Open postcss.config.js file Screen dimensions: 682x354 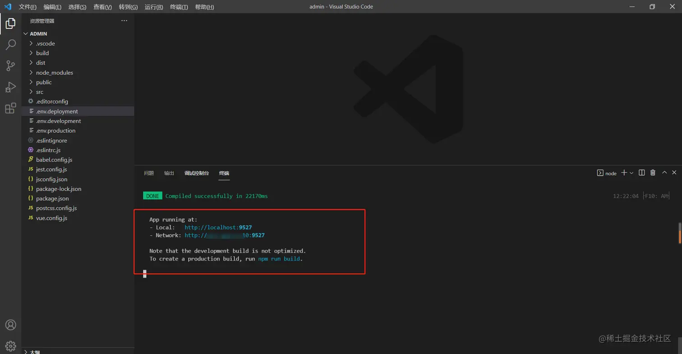pyautogui.click(x=78, y=208)
